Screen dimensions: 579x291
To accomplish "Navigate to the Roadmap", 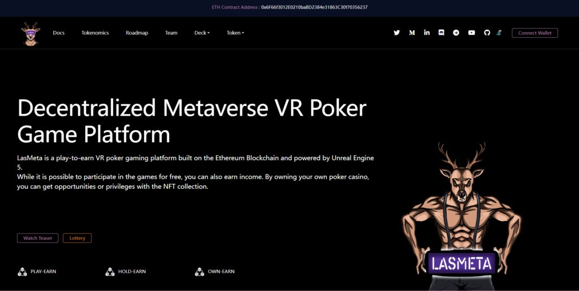I will (x=137, y=33).
